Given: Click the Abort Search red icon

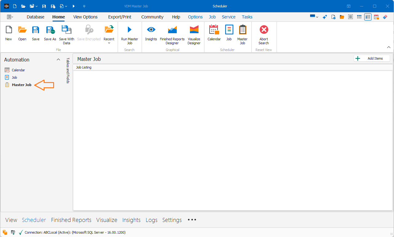Looking at the screenshot, I should (x=264, y=30).
